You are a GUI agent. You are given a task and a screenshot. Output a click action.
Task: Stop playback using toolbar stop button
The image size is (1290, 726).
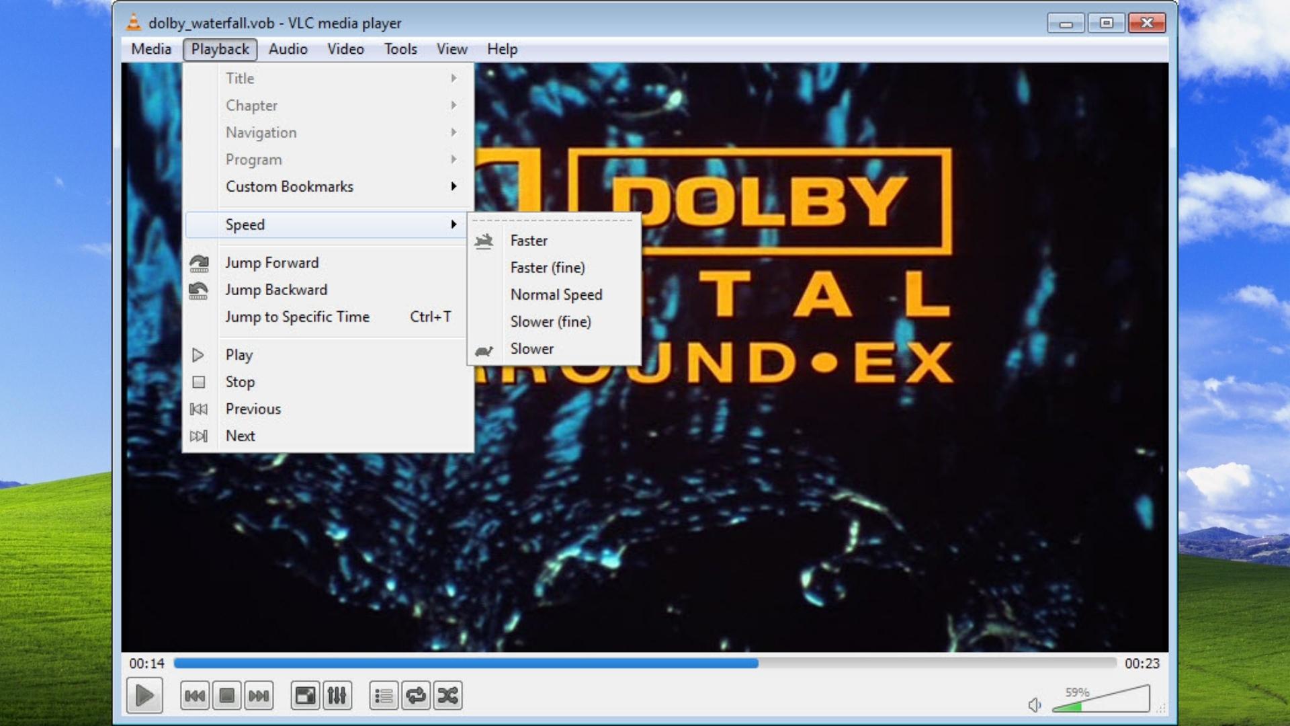[x=227, y=696]
